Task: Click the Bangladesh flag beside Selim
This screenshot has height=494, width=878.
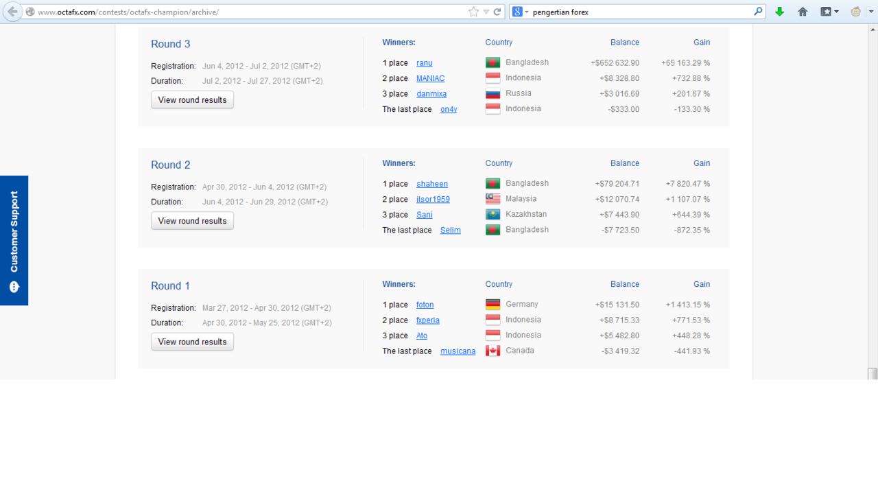Action: (x=493, y=230)
